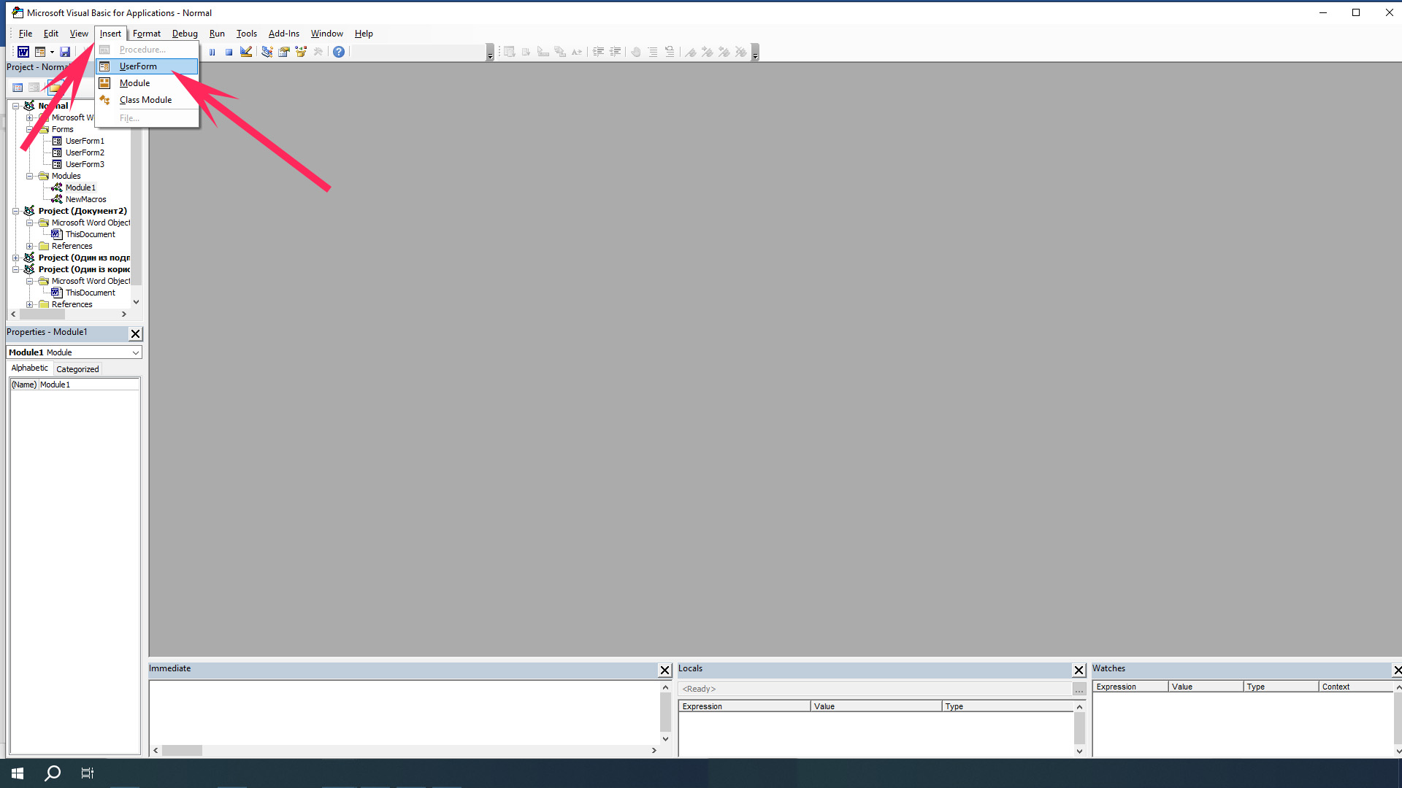Open Standard toolbar options arrow

pyautogui.click(x=490, y=53)
